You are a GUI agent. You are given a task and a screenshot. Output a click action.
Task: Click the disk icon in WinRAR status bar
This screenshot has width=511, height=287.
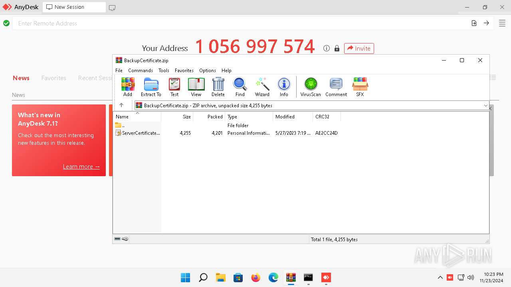pyautogui.click(x=117, y=239)
